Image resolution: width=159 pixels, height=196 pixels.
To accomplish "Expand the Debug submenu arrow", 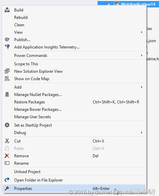I will 141,132.
